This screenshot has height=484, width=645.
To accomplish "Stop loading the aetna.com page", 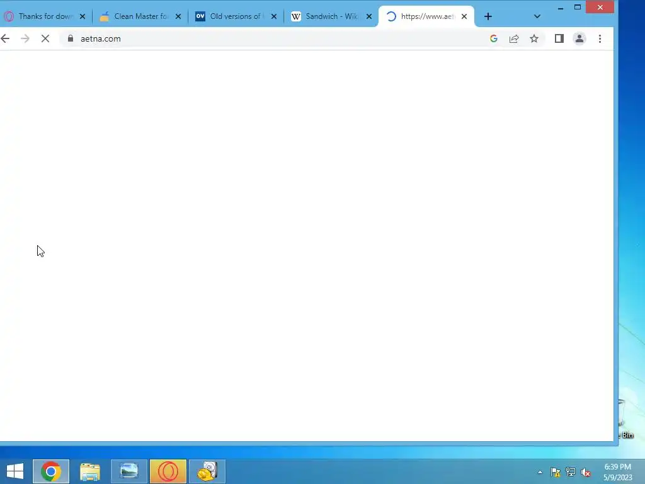I will click(x=45, y=38).
